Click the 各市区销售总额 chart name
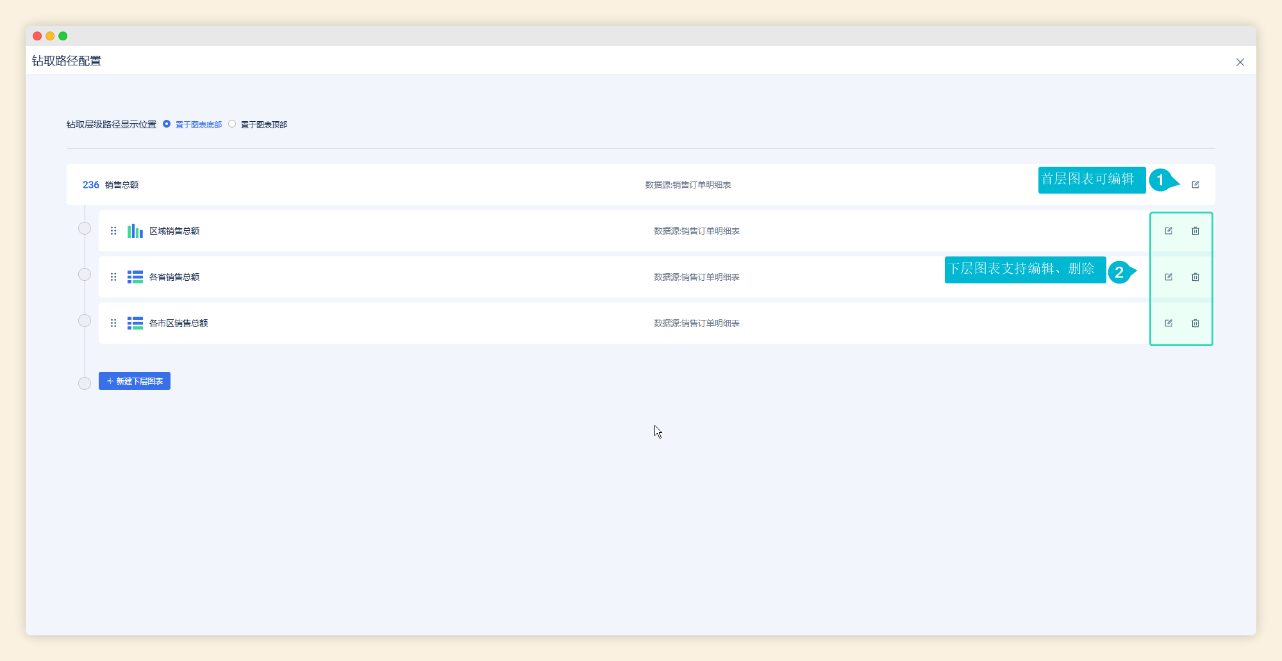Image resolution: width=1282 pixels, height=661 pixels. [x=179, y=323]
